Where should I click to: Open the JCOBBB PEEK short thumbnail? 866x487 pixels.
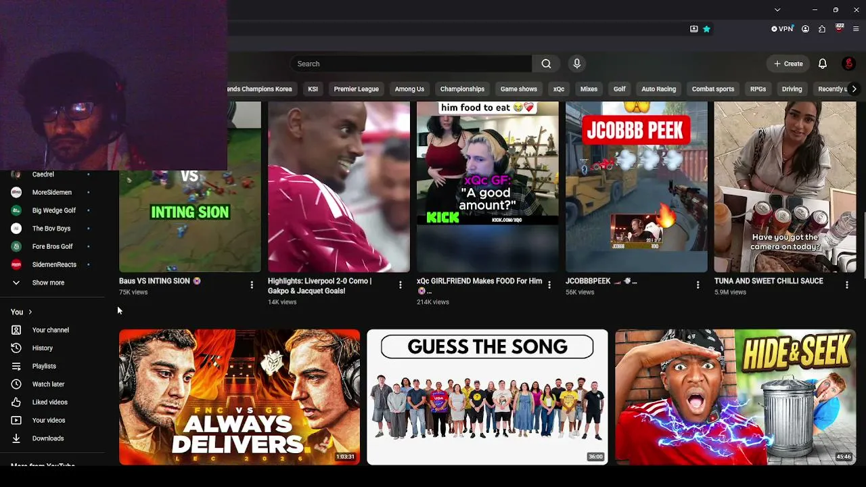[x=637, y=187]
